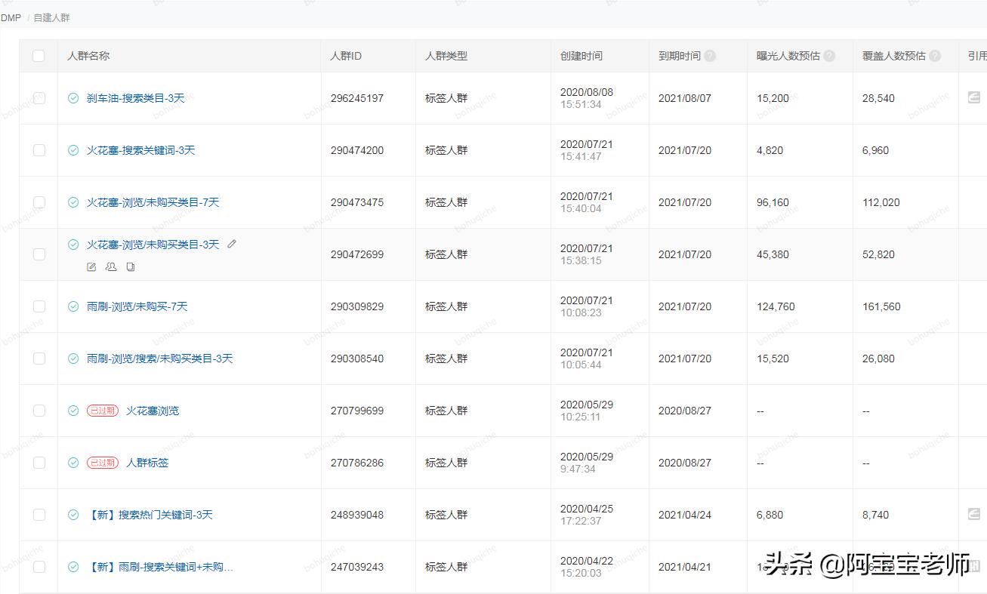The width and height of the screenshot is (987, 594).
Task: Click the status check icon for 火花塞浏览
Action: click(73, 411)
